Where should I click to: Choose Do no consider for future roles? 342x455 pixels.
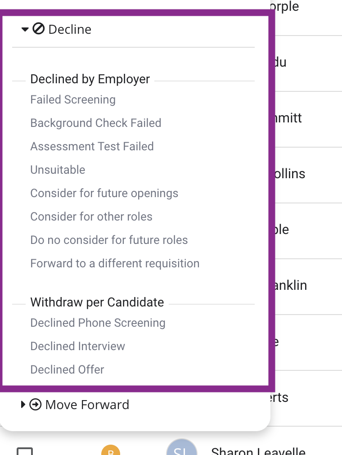(109, 240)
